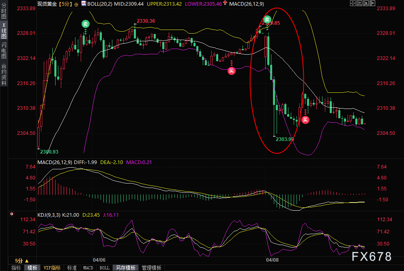Screen dimensions: 404x271
Task: Open 管理模板 template manager
Action: (151, 268)
